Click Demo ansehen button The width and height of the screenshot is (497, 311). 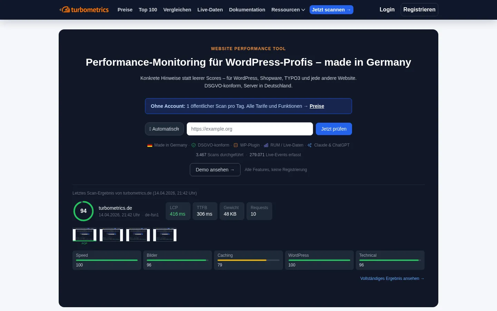tap(215, 170)
